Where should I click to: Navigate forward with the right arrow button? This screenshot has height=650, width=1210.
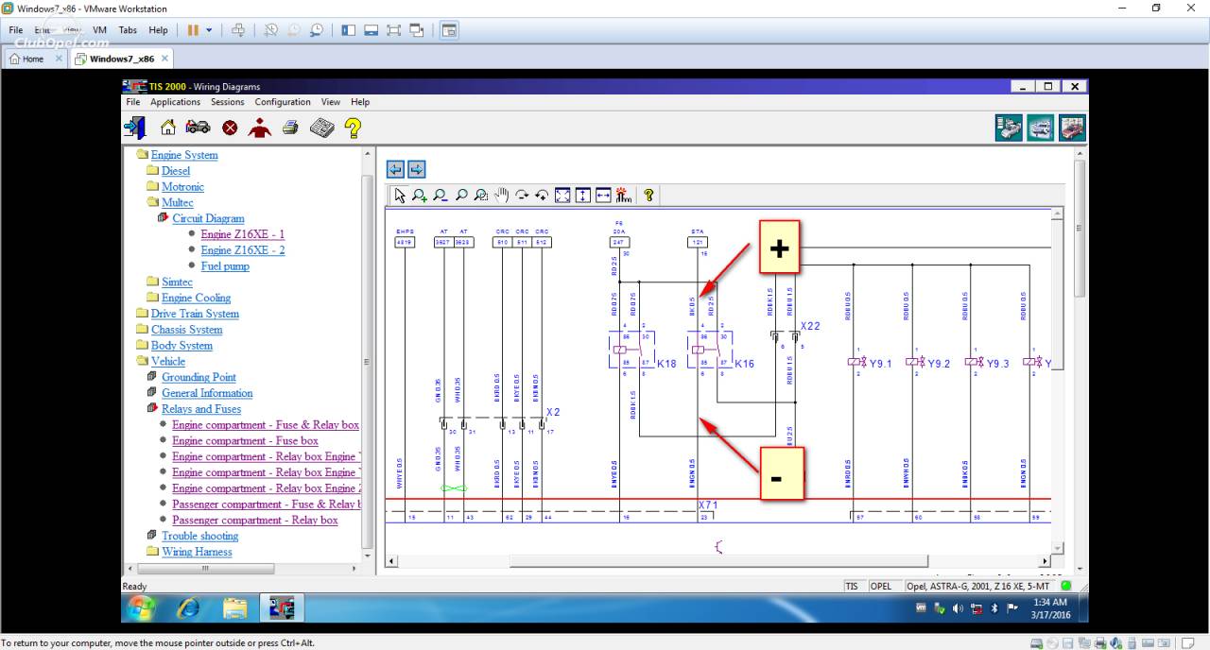(x=416, y=169)
